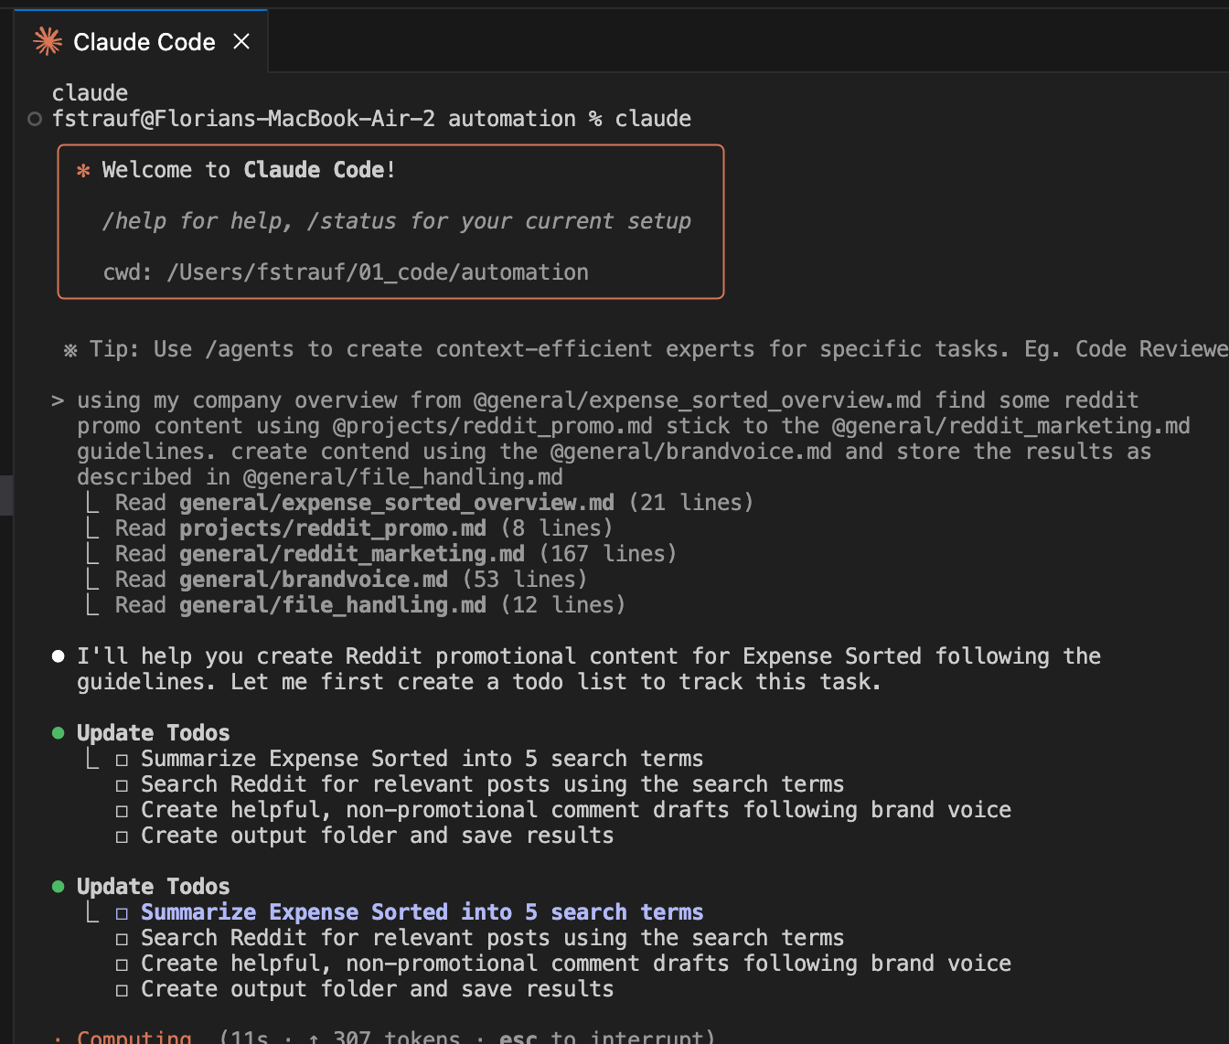Click the green dot beside first Update Todos

coord(59,733)
